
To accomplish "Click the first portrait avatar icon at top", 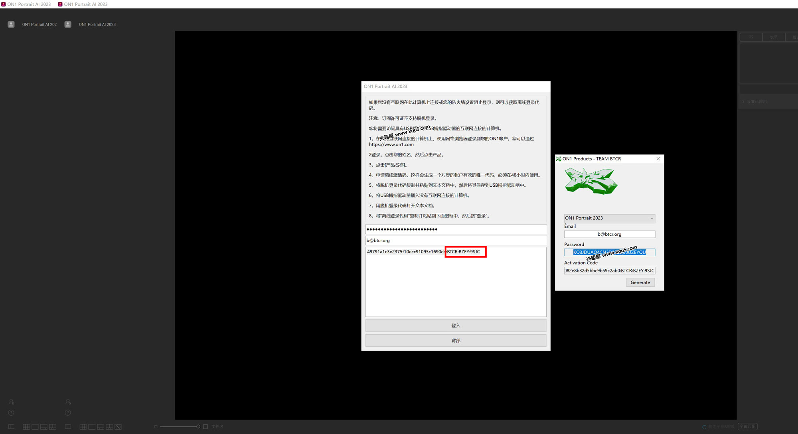I will (x=11, y=24).
